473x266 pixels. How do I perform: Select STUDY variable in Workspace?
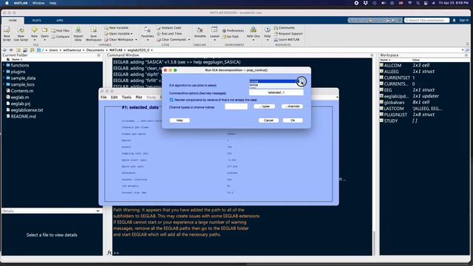point(391,121)
